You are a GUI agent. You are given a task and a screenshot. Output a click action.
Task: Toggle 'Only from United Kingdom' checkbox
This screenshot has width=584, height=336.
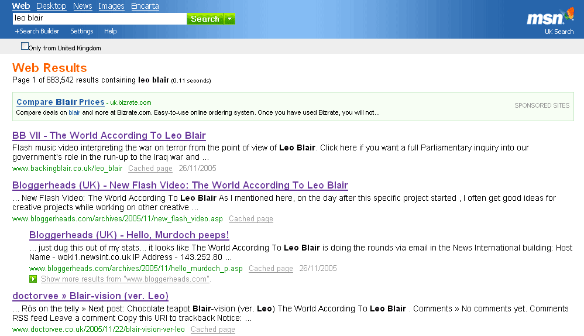click(x=25, y=46)
